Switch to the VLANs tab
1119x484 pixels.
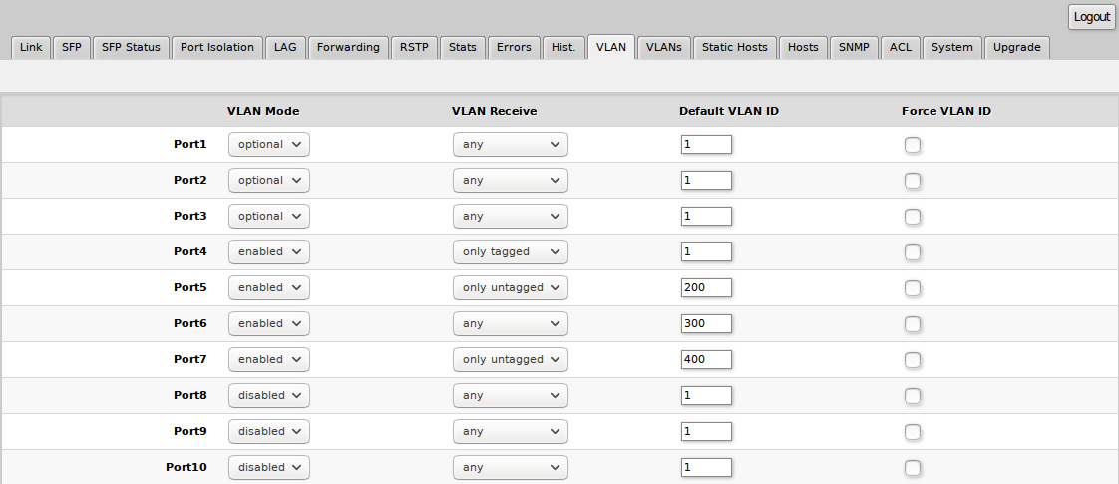(x=663, y=47)
